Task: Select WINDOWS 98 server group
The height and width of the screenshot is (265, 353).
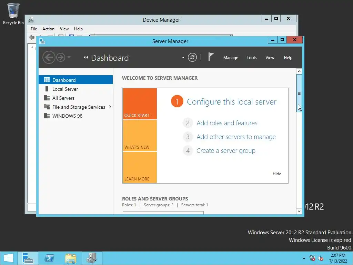Action: tap(75, 116)
